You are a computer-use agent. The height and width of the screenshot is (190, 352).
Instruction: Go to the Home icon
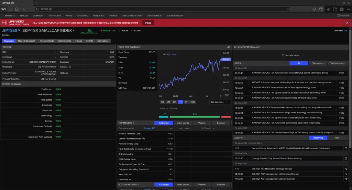pos(17,9)
